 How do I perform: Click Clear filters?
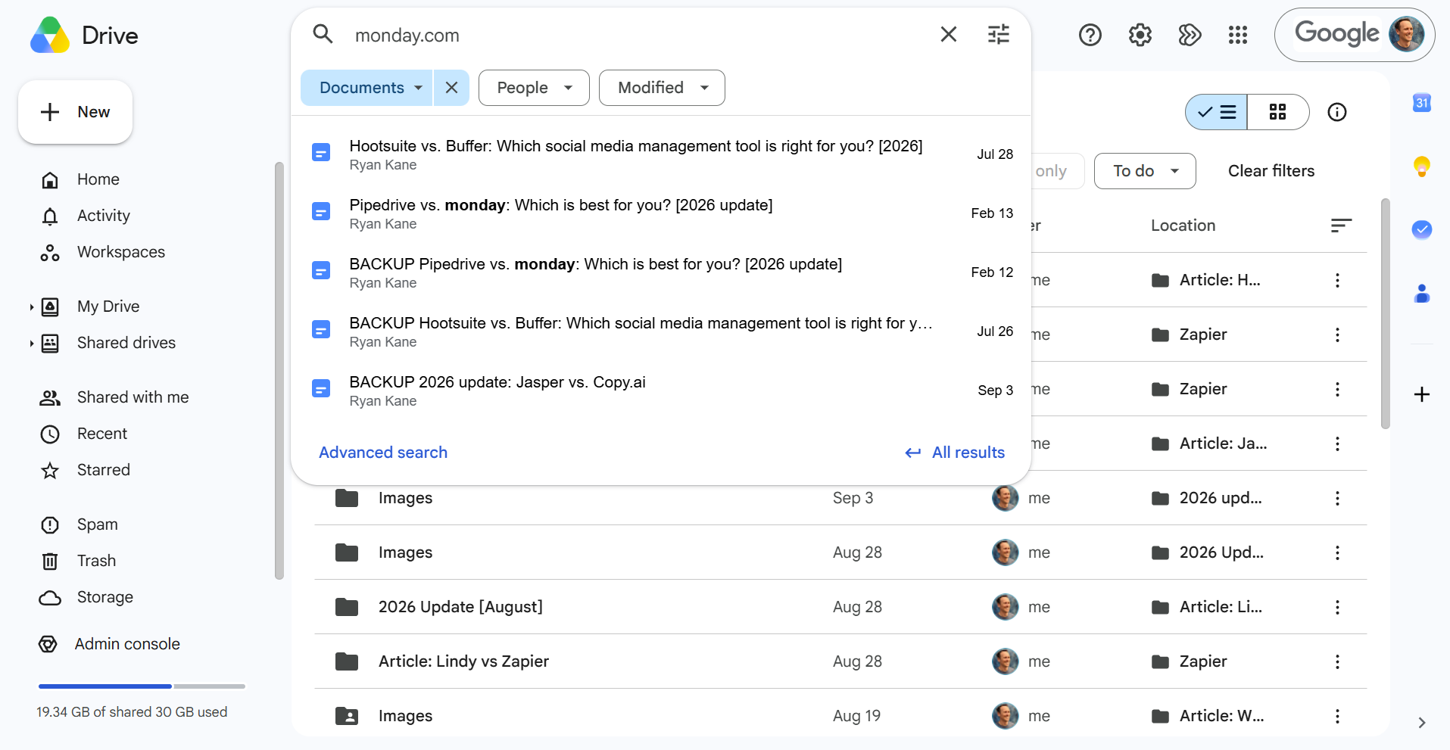click(x=1271, y=171)
